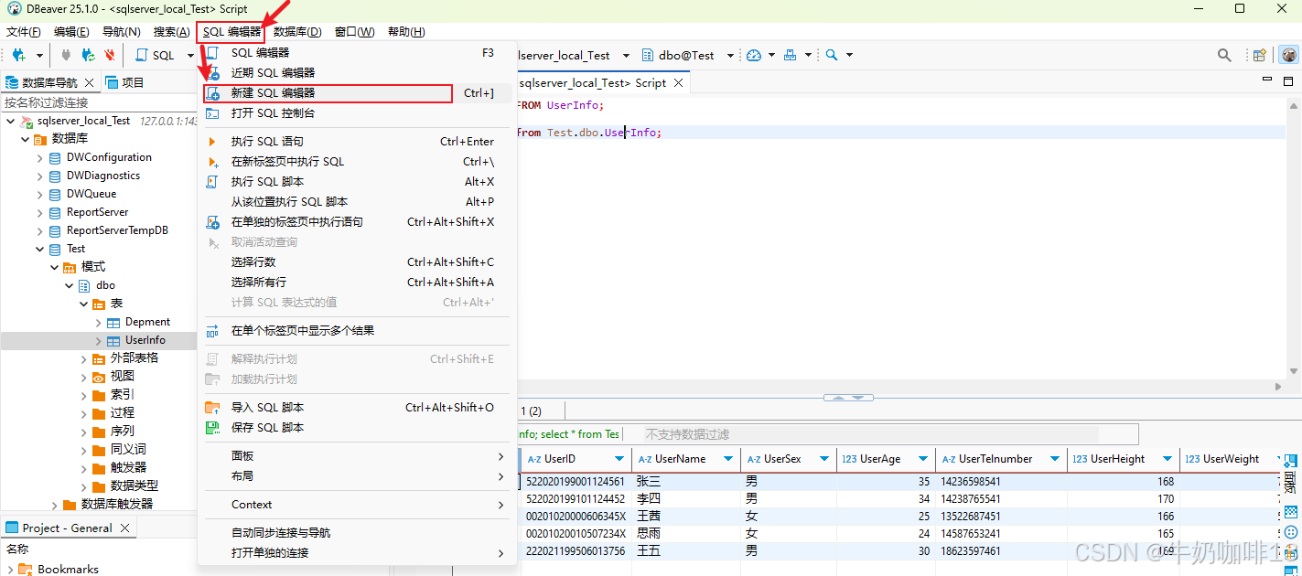Open the 窗口(W) menu
The image size is (1302, 576).
point(355,32)
